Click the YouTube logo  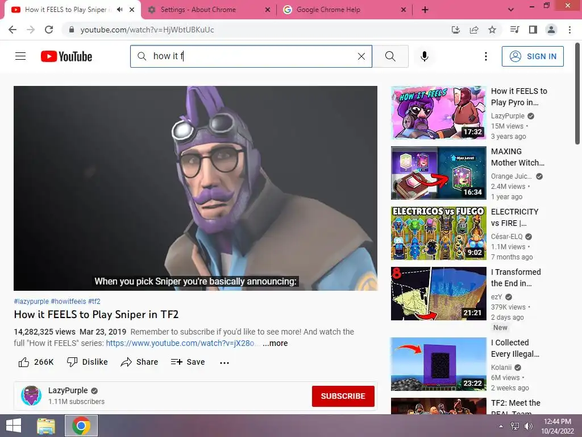click(x=66, y=56)
